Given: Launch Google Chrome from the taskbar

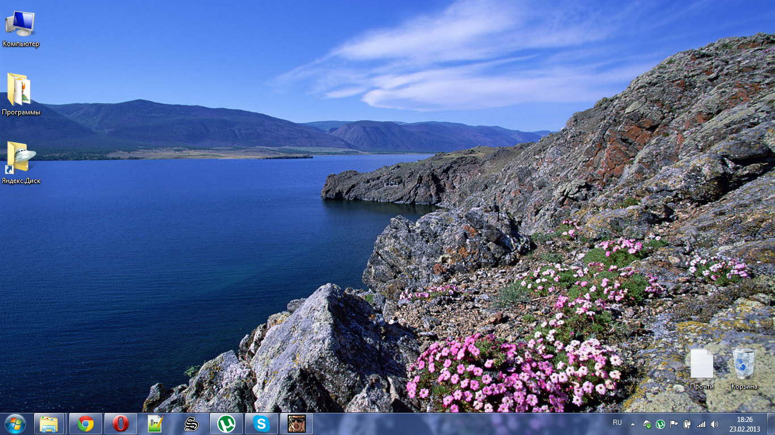Looking at the screenshot, I should coord(86,424).
